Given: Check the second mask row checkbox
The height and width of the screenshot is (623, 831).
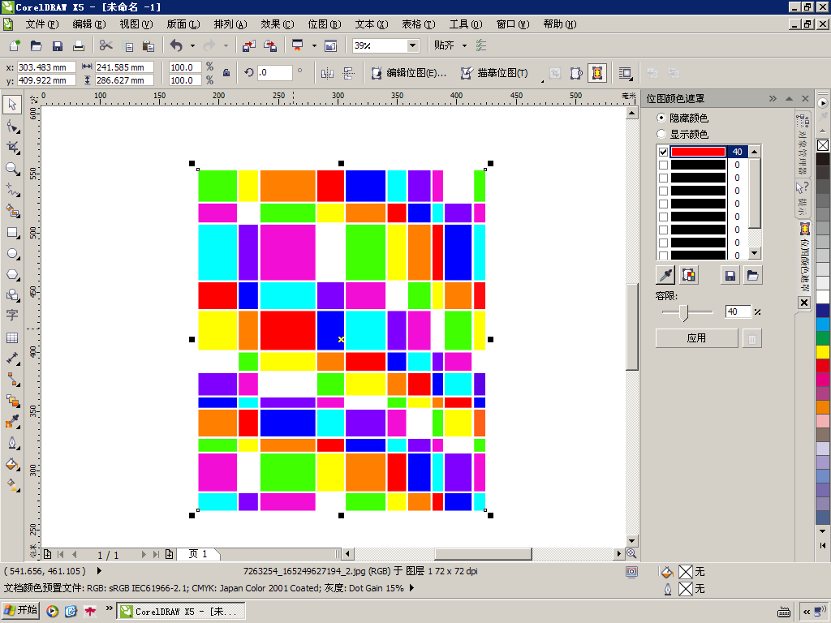Looking at the screenshot, I should [663, 165].
